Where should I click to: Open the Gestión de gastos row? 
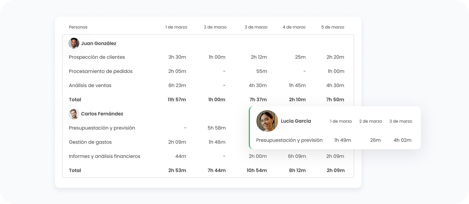(x=90, y=142)
